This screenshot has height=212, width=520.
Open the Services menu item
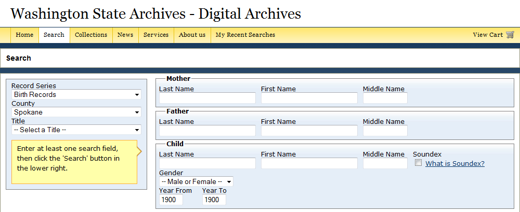156,35
